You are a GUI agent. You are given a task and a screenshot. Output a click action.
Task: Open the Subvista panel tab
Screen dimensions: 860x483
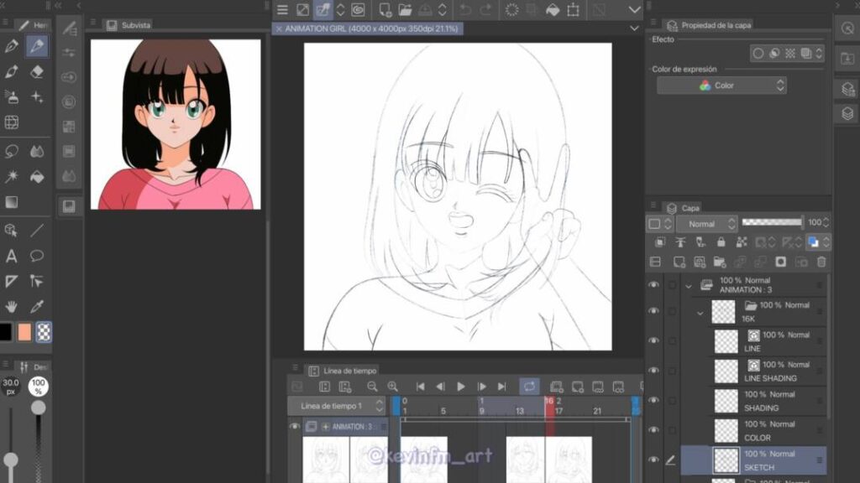128,25
